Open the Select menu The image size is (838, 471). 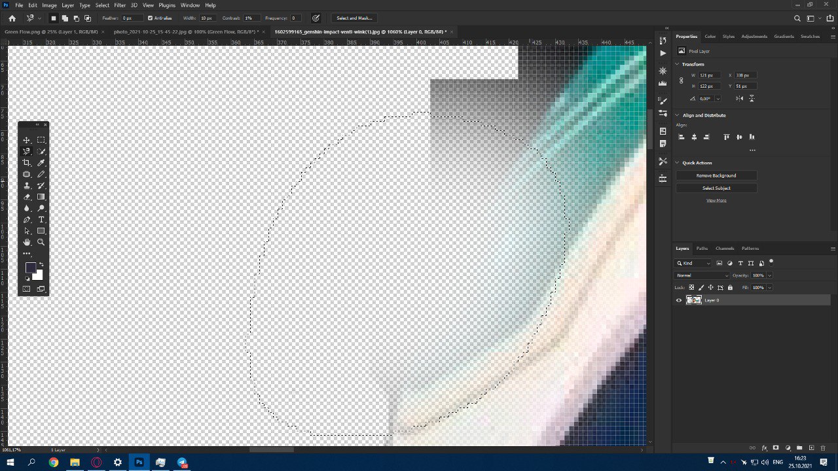coord(102,5)
